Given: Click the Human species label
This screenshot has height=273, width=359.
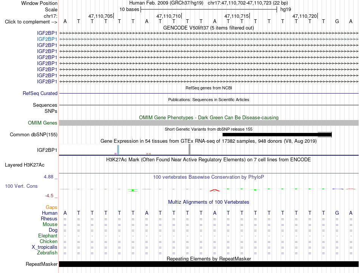Looking at the screenshot, I should (x=50, y=213).
